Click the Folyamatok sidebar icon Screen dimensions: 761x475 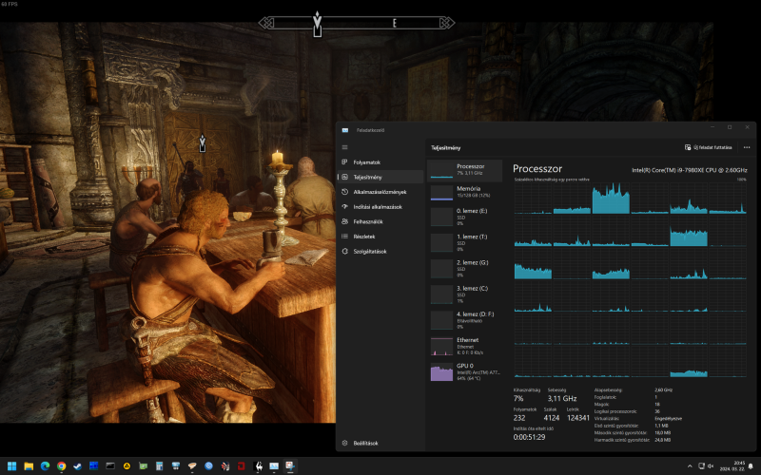[x=344, y=162]
